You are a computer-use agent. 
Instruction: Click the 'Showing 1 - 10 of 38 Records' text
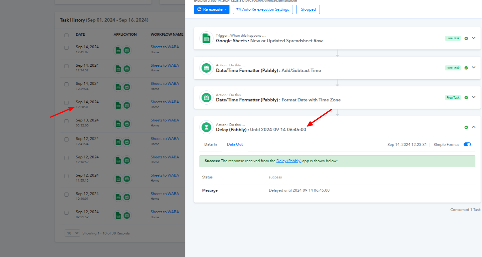click(106, 233)
